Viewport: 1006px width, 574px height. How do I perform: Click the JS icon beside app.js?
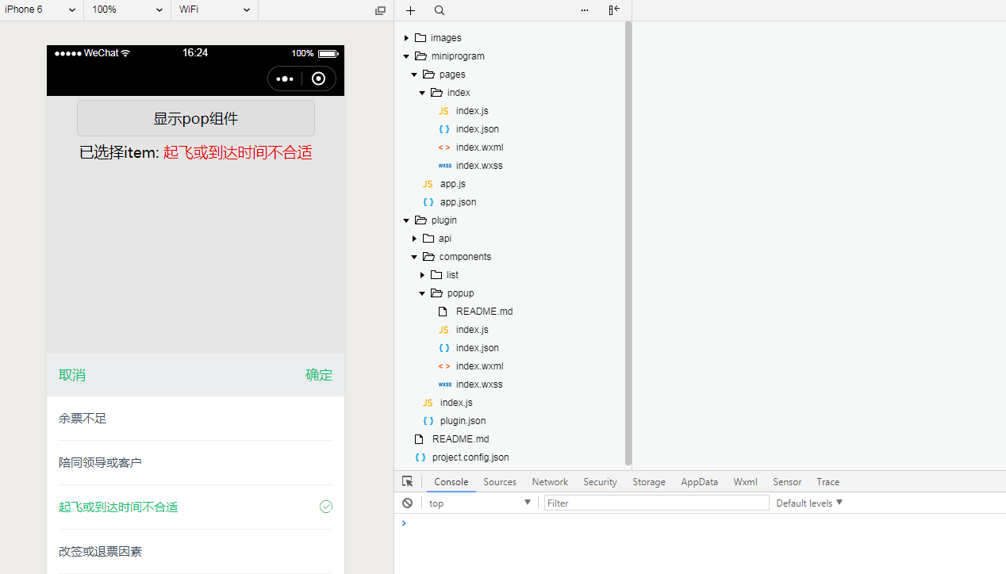pyautogui.click(x=428, y=183)
